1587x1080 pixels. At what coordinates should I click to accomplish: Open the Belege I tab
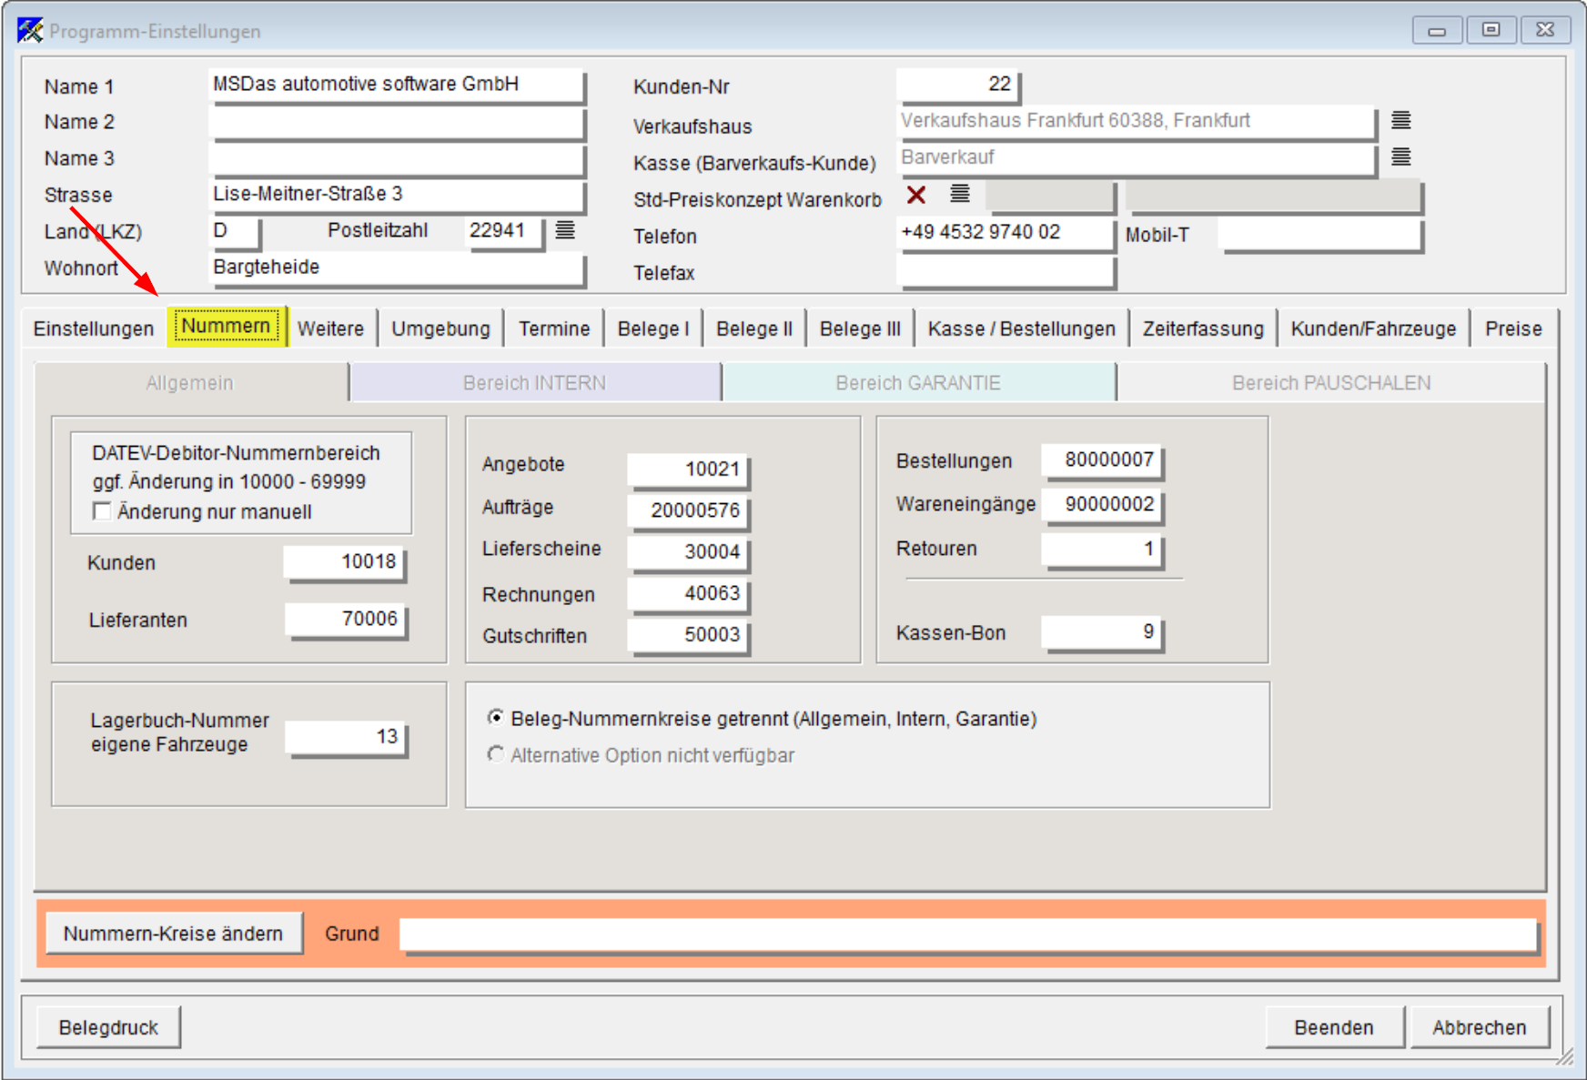tap(653, 328)
